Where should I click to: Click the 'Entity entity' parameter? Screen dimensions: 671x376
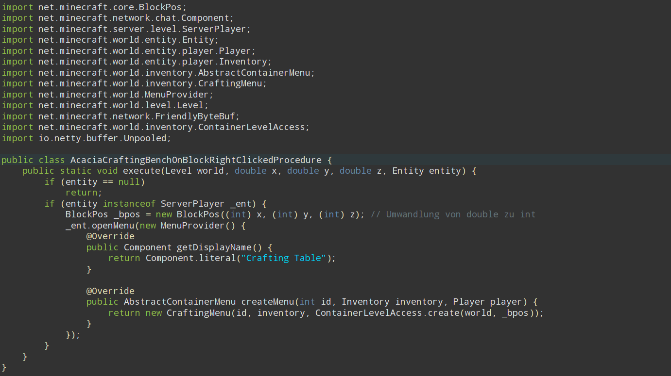point(426,171)
